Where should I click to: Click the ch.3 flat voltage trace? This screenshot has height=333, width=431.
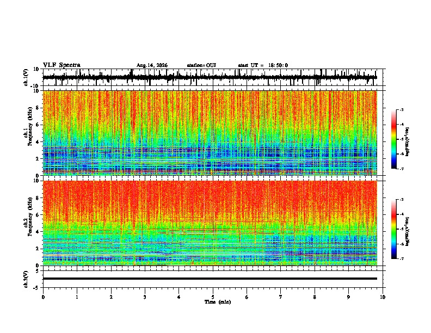[x=210, y=279]
